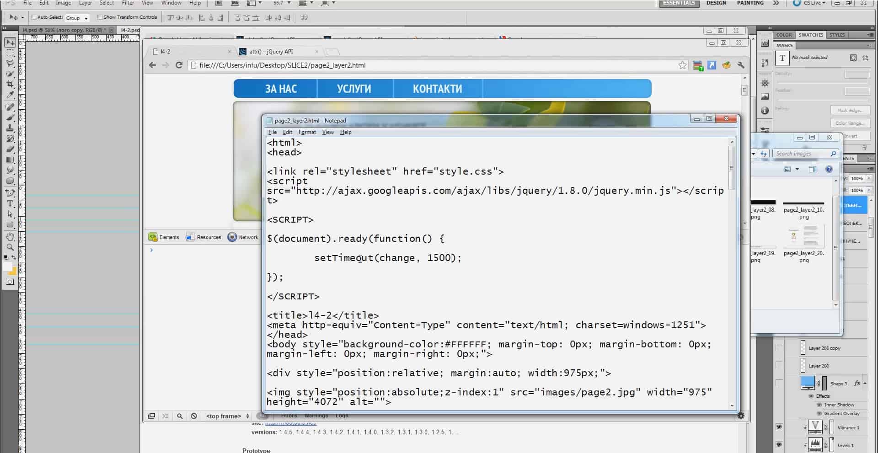Screen dimensions: 878x453
Task: Click the ЗА НАС navigation link
Action: click(281, 89)
